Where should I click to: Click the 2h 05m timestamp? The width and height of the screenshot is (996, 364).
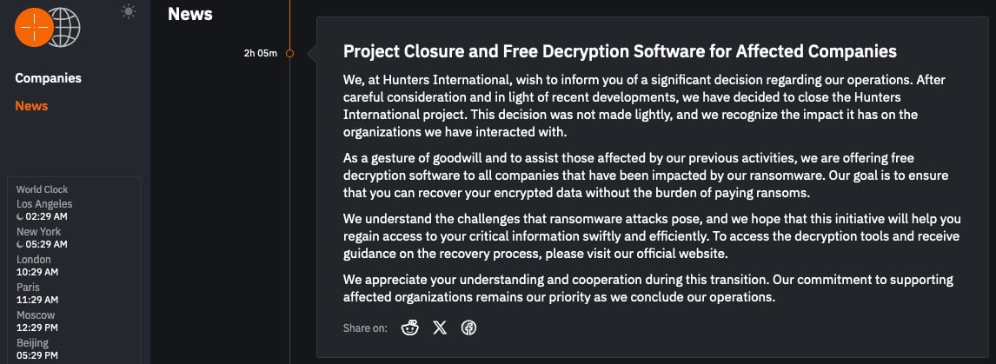click(x=261, y=53)
